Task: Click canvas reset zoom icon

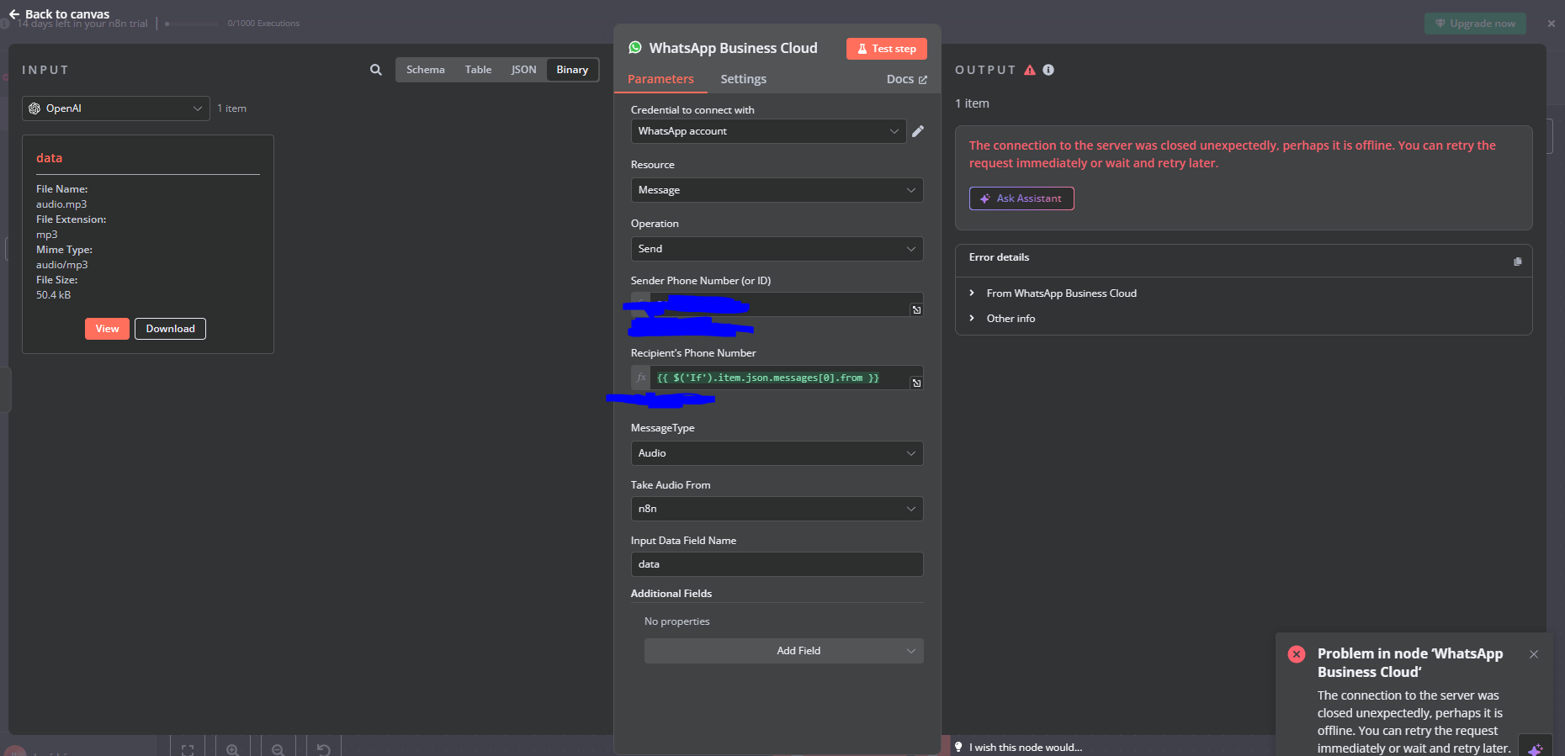Action: [x=324, y=749]
